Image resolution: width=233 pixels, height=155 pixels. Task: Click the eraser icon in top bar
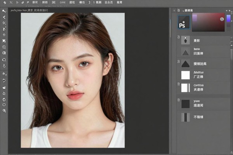[x=23, y=2]
